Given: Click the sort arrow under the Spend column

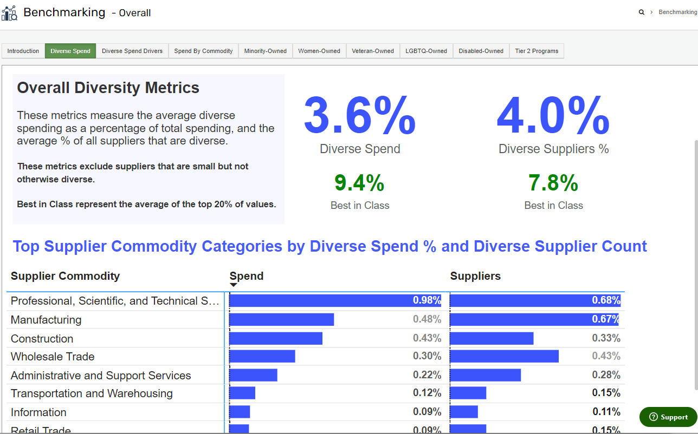Looking at the screenshot, I should point(234,284).
